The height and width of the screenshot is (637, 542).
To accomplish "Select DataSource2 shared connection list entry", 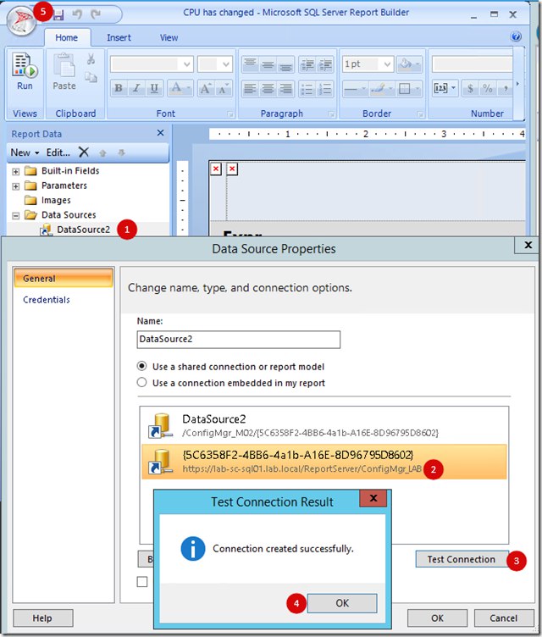I will coord(324,425).
